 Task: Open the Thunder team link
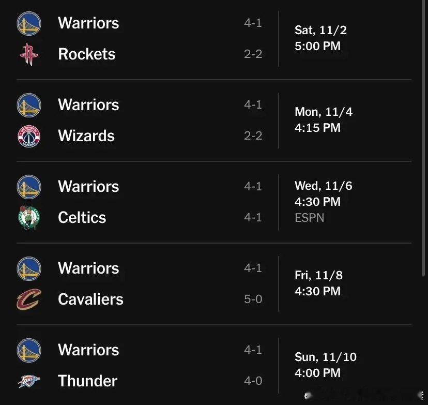click(x=88, y=381)
